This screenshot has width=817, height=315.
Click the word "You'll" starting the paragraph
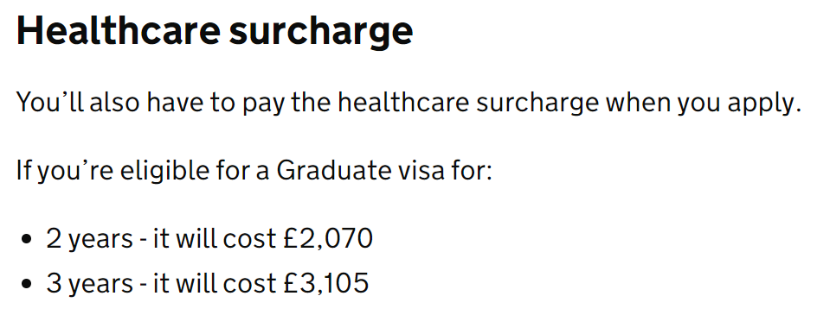(x=51, y=103)
